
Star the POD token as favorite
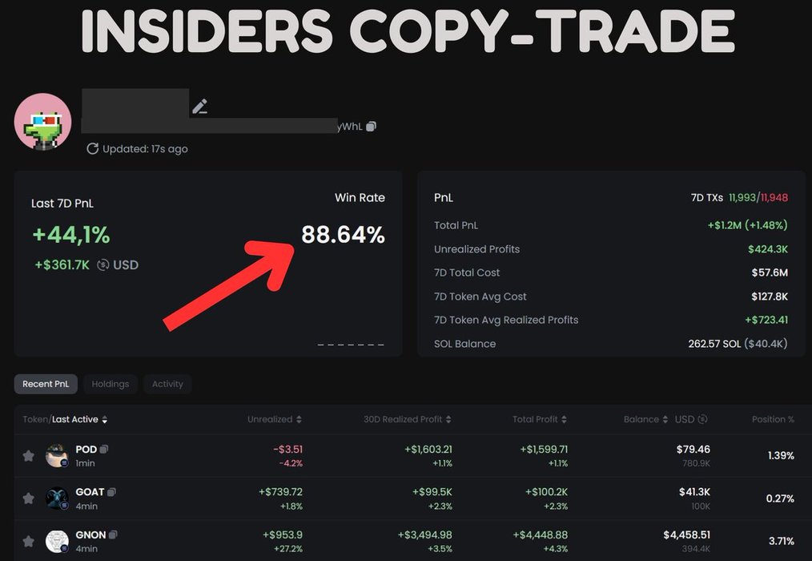(28, 456)
